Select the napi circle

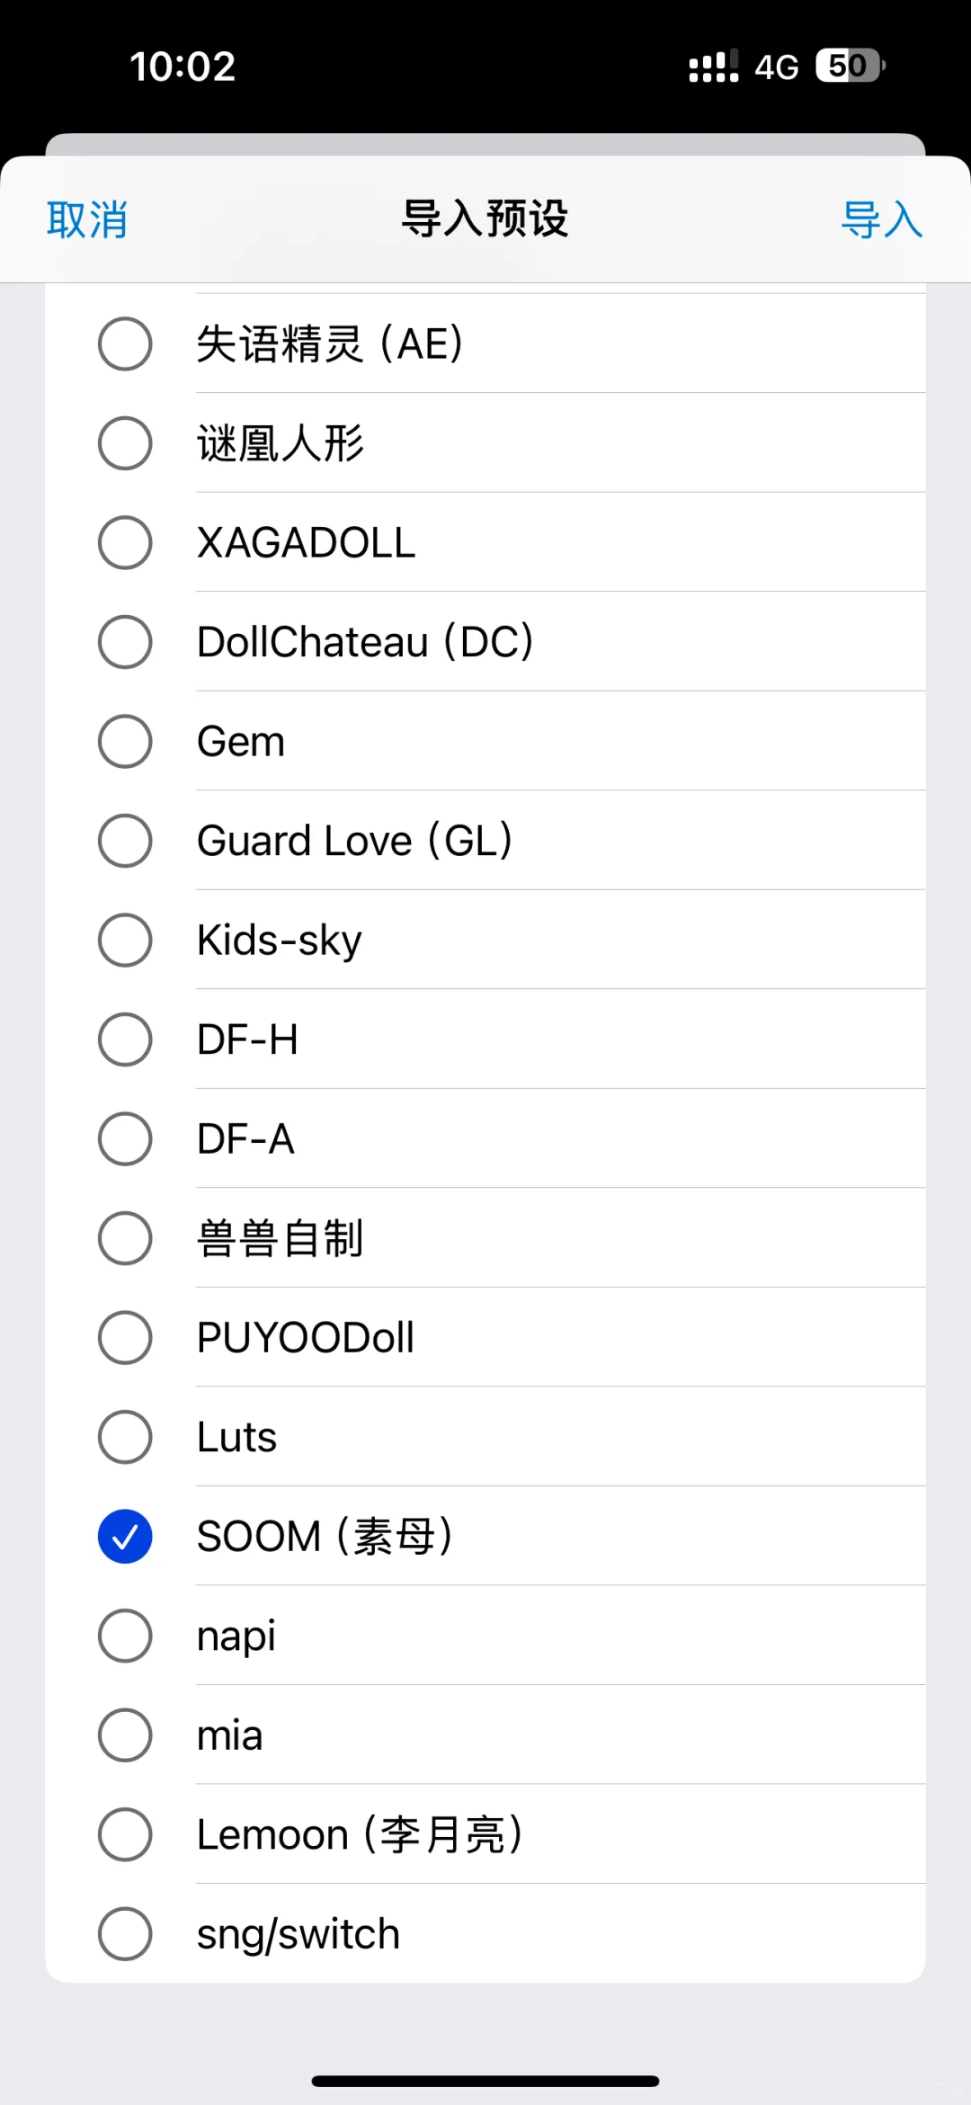coord(125,1636)
